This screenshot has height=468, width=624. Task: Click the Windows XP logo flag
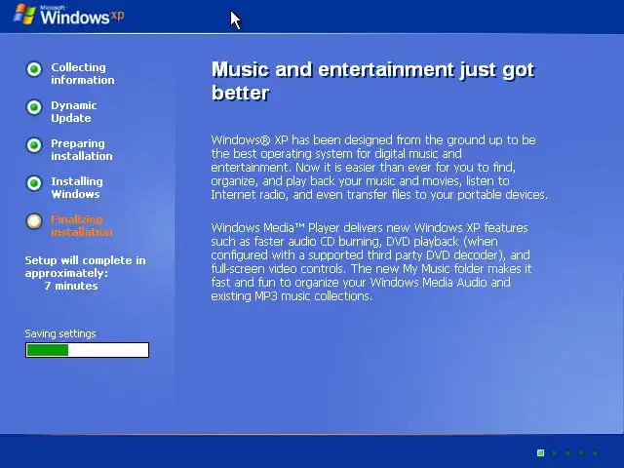pyautogui.click(x=24, y=15)
